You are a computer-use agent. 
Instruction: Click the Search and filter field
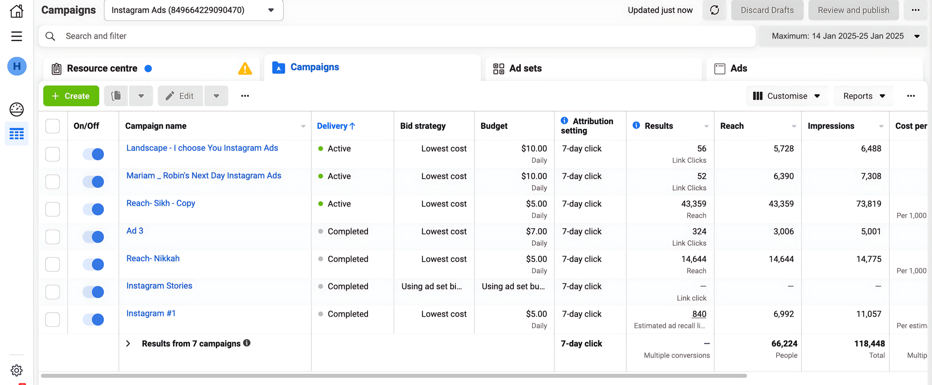point(397,36)
